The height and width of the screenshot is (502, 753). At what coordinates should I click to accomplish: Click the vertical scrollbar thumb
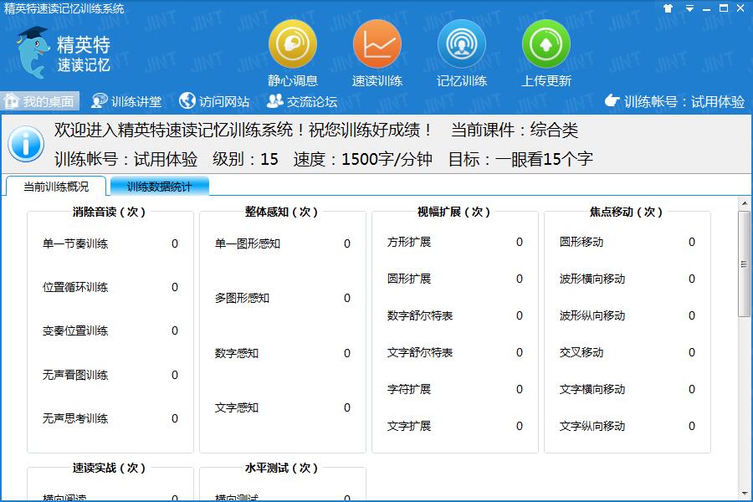[744, 264]
